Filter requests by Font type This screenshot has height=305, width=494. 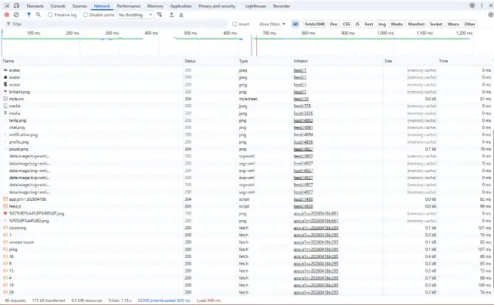369,24
